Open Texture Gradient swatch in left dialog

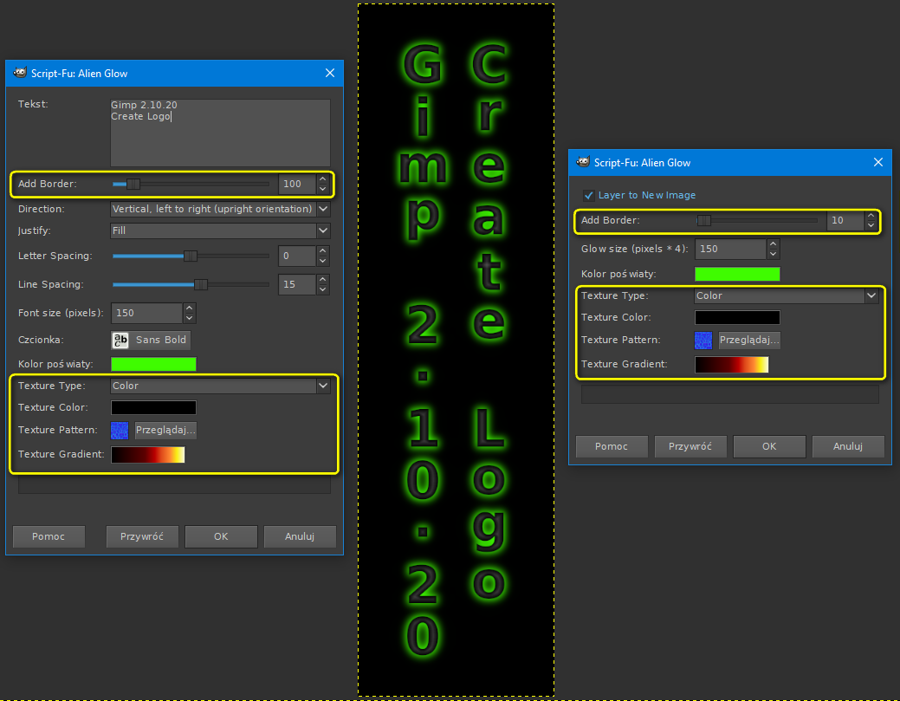(x=147, y=455)
